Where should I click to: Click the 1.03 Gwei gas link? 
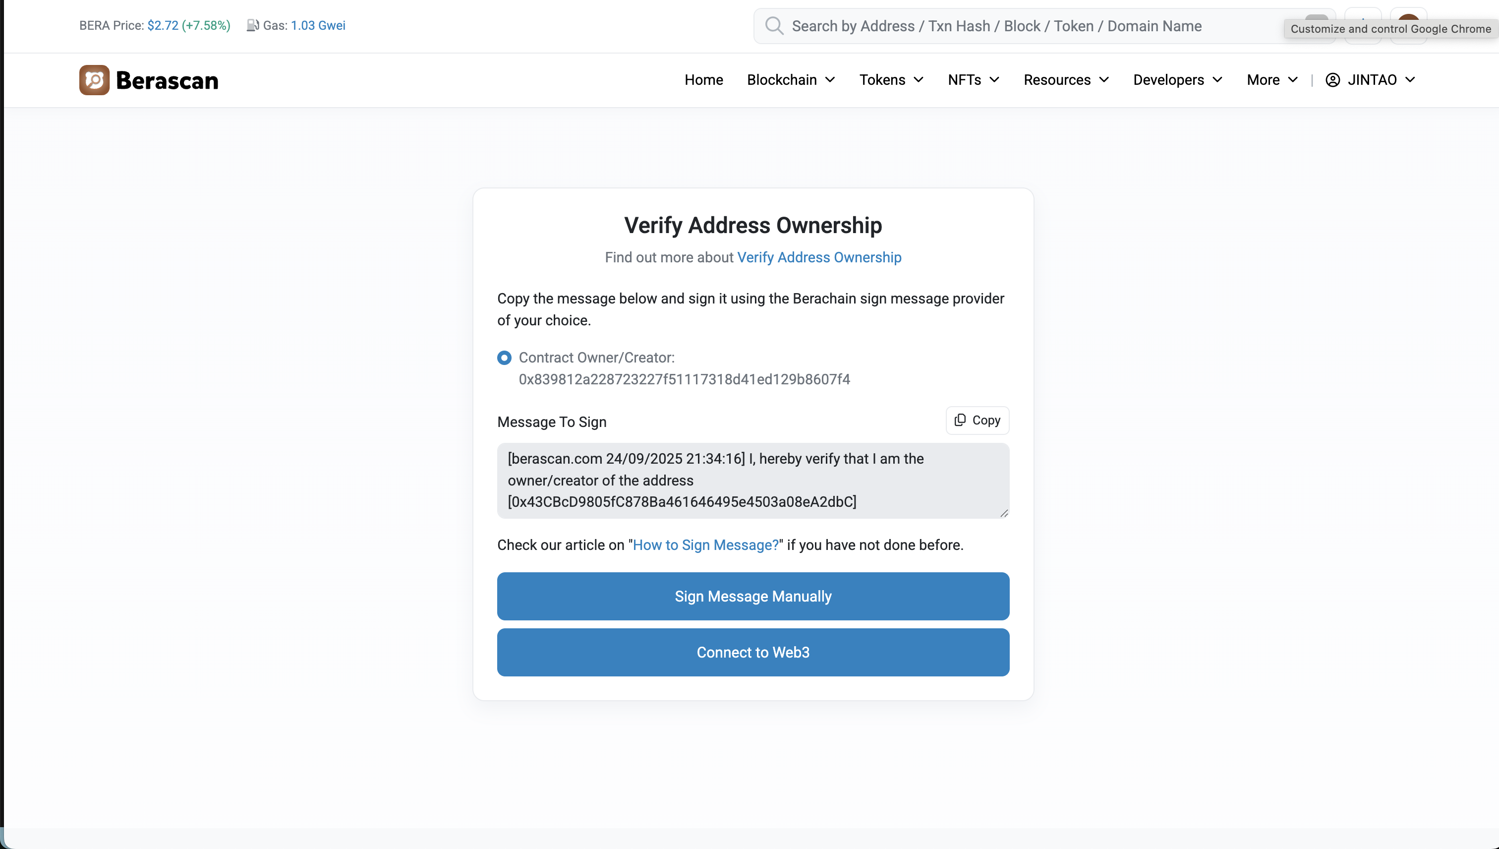[x=318, y=25]
